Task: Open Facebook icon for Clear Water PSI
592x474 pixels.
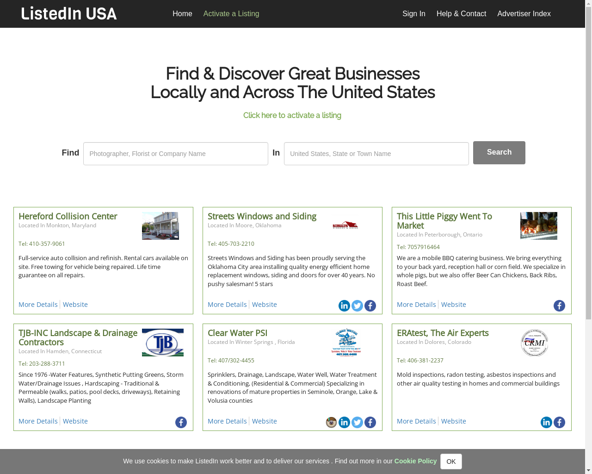Action: click(370, 422)
